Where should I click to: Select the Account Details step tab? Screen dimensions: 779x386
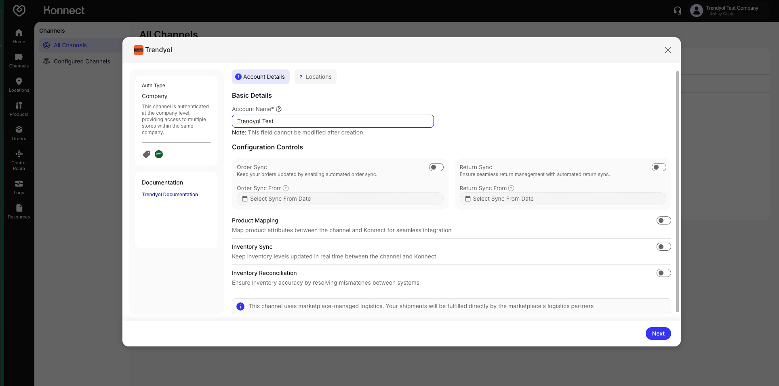tap(261, 77)
